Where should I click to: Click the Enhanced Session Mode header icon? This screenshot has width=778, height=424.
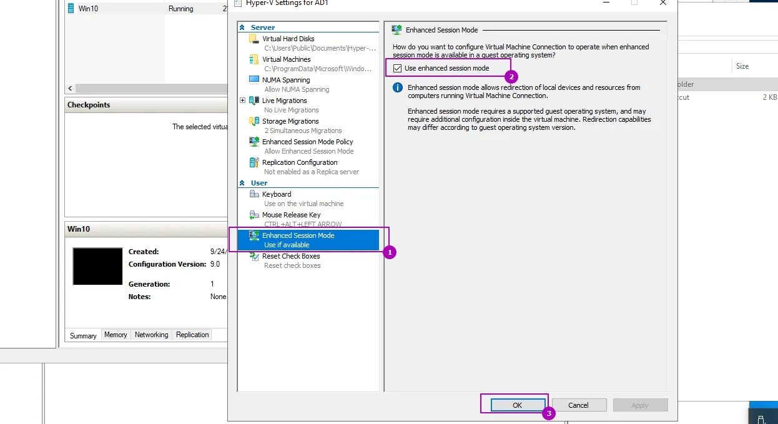tap(396, 29)
